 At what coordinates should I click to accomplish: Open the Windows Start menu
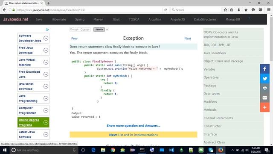click(5, 150)
